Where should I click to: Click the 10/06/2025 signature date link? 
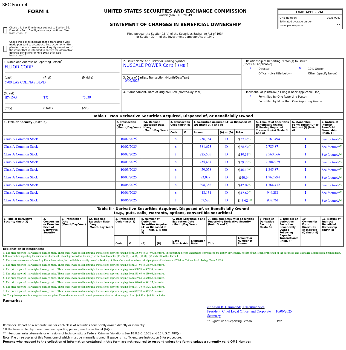pos(284,311)
